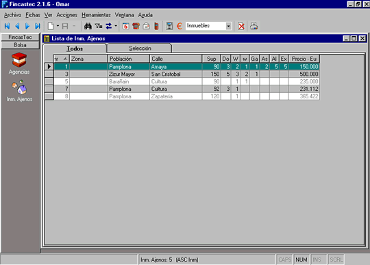Open Archivo menu

click(x=12, y=15)
